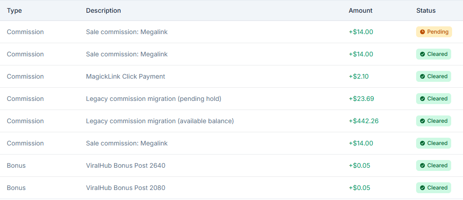
Task: Select the ViralHub Bonus Post 2640 description
Action: pyautogui.click(x=126, y=165)
